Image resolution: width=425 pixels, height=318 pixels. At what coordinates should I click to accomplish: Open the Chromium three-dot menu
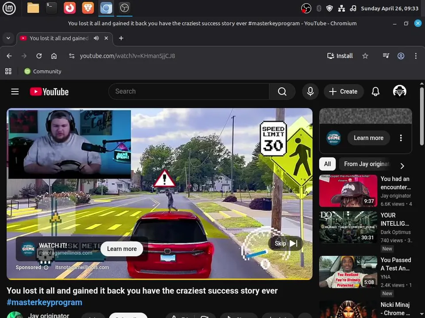[416, 56]
